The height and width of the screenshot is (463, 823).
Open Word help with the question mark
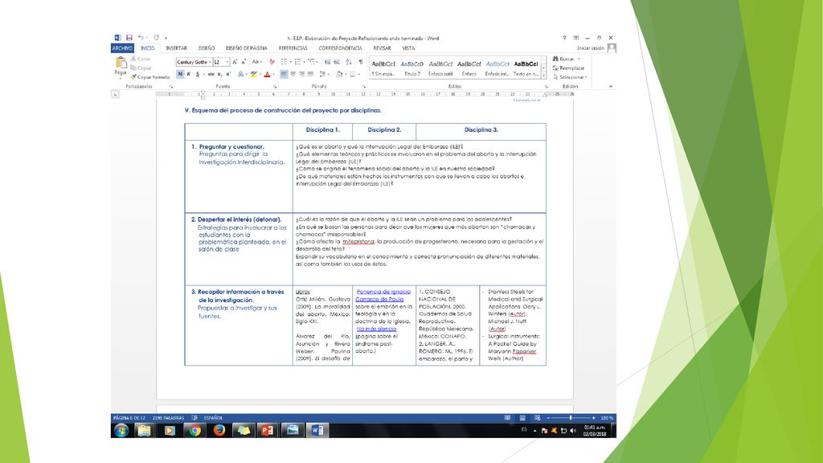[x=564, y=38]
